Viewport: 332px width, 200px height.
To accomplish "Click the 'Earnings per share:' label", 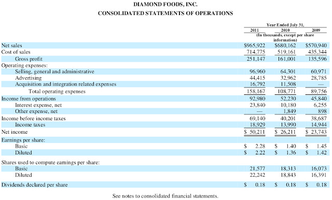I will click(x=23, y=140).
